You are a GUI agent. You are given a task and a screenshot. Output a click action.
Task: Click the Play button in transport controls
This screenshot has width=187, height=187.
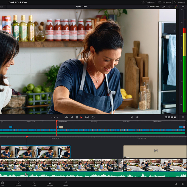click(x=81, y=117)
